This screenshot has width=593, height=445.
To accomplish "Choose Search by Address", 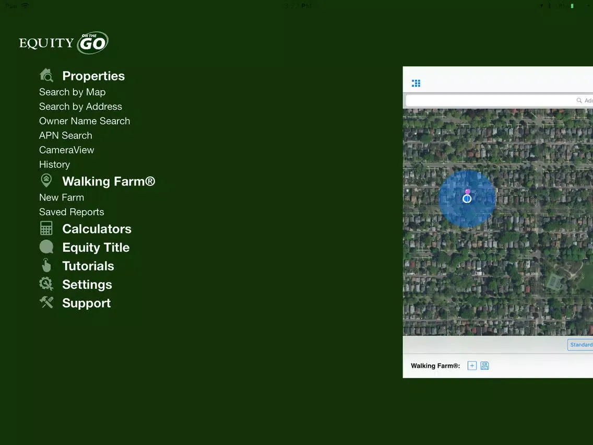I will click(x=80, y=107).
